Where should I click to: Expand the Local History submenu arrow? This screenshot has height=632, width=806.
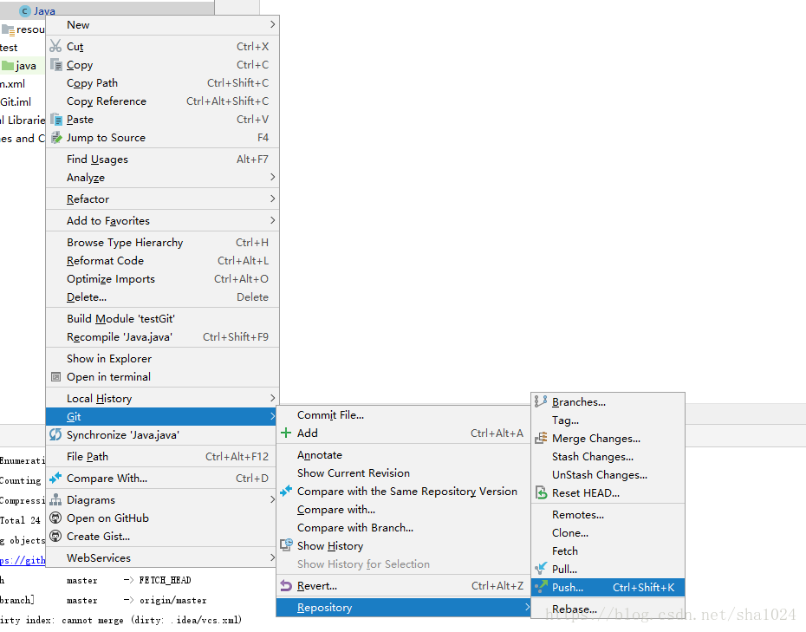(272, 399)
